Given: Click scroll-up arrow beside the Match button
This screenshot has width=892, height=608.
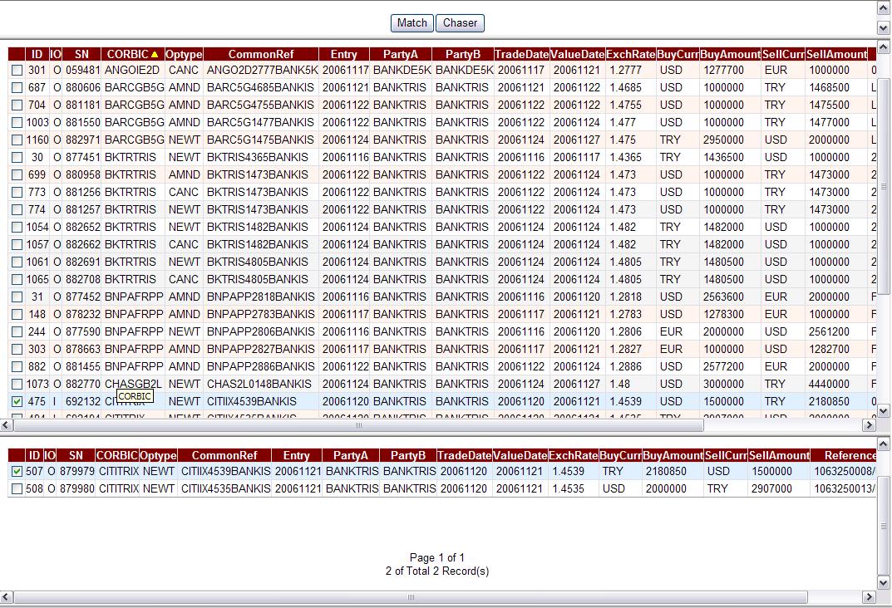Looking at the screenshot, I should (884, 8).
